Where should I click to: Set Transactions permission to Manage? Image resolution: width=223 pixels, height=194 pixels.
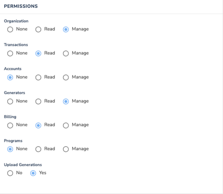(x=66, y=53)
